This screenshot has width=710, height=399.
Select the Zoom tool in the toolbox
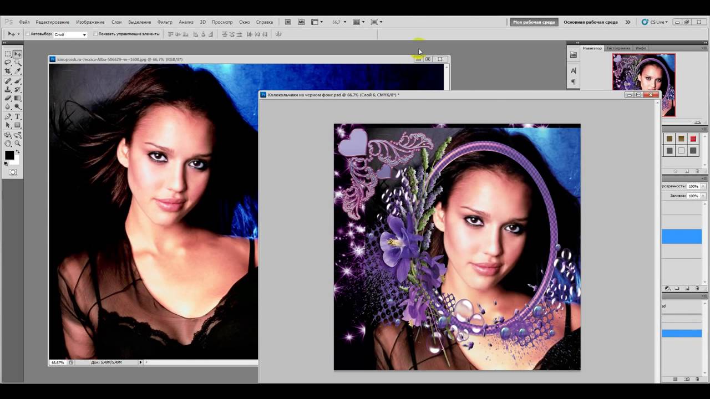pos(18,143)
